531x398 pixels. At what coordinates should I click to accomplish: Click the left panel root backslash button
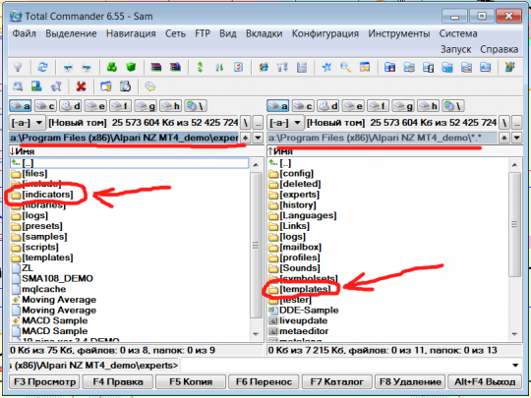(245, 123)
